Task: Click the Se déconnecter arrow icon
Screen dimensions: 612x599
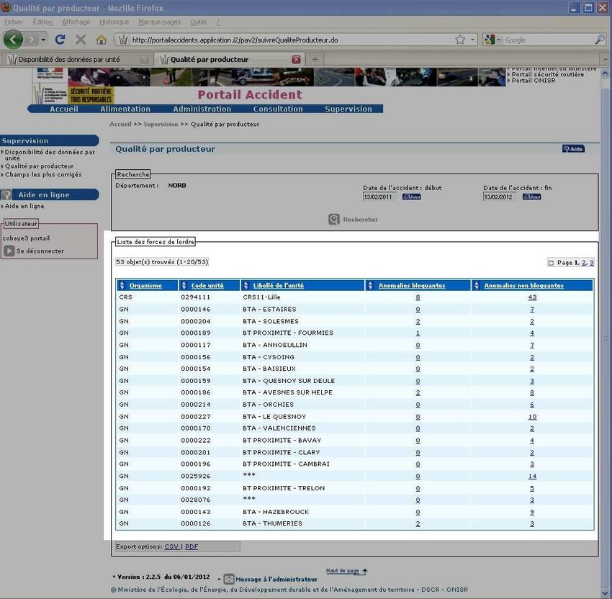Action: coord(9,251)
